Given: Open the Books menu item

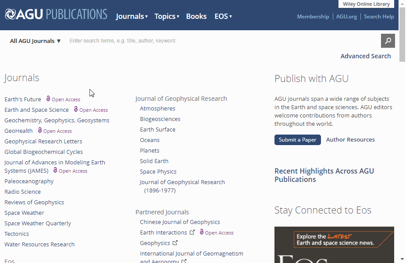Looking at the screenshot, I should (196, 16).
